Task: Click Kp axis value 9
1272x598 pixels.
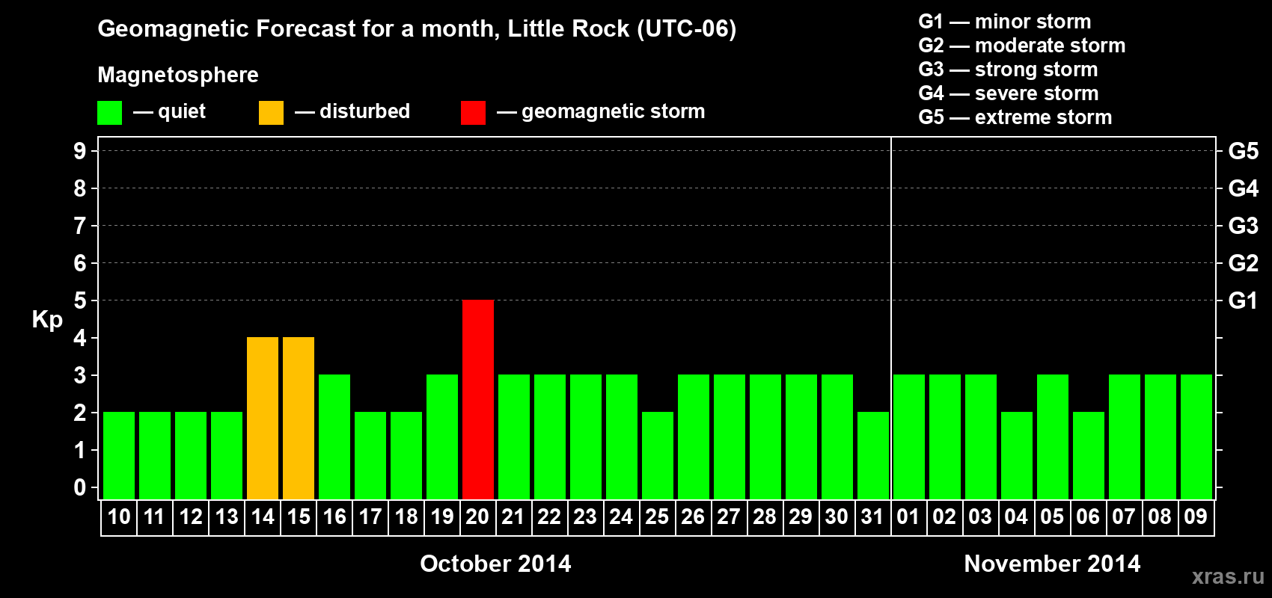Action: click(80, 151)
